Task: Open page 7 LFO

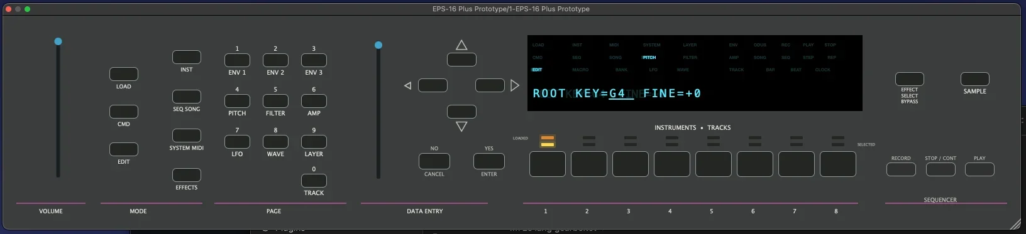Action: point(237,142)
